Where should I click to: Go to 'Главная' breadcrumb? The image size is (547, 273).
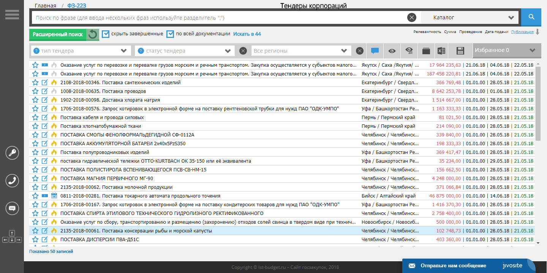(x=45, y=6)
